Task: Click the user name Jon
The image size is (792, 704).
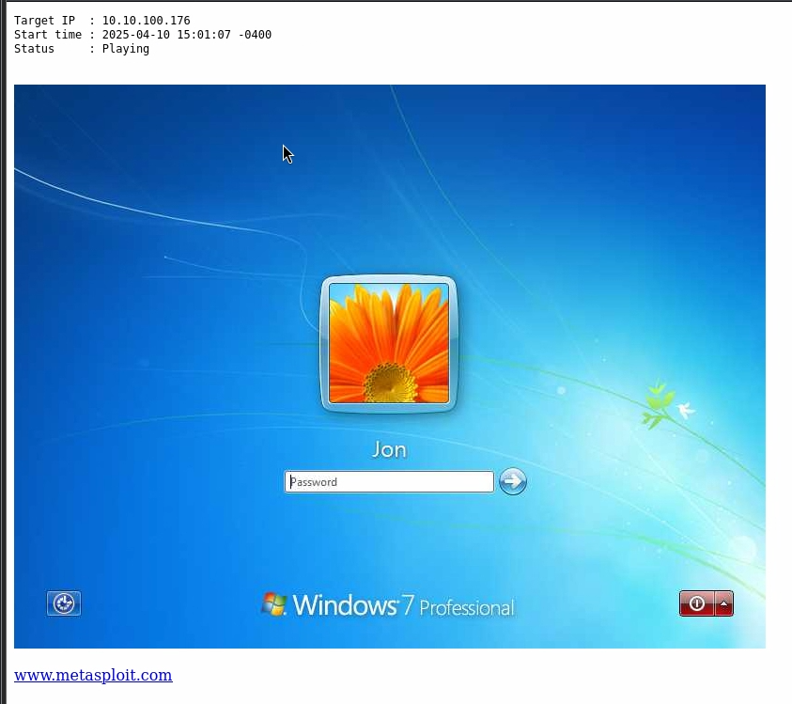Action: [x=389, y=449]
